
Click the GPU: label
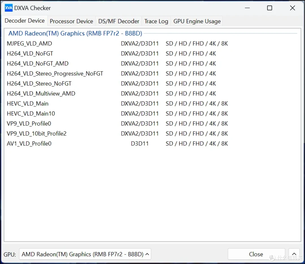10,254
